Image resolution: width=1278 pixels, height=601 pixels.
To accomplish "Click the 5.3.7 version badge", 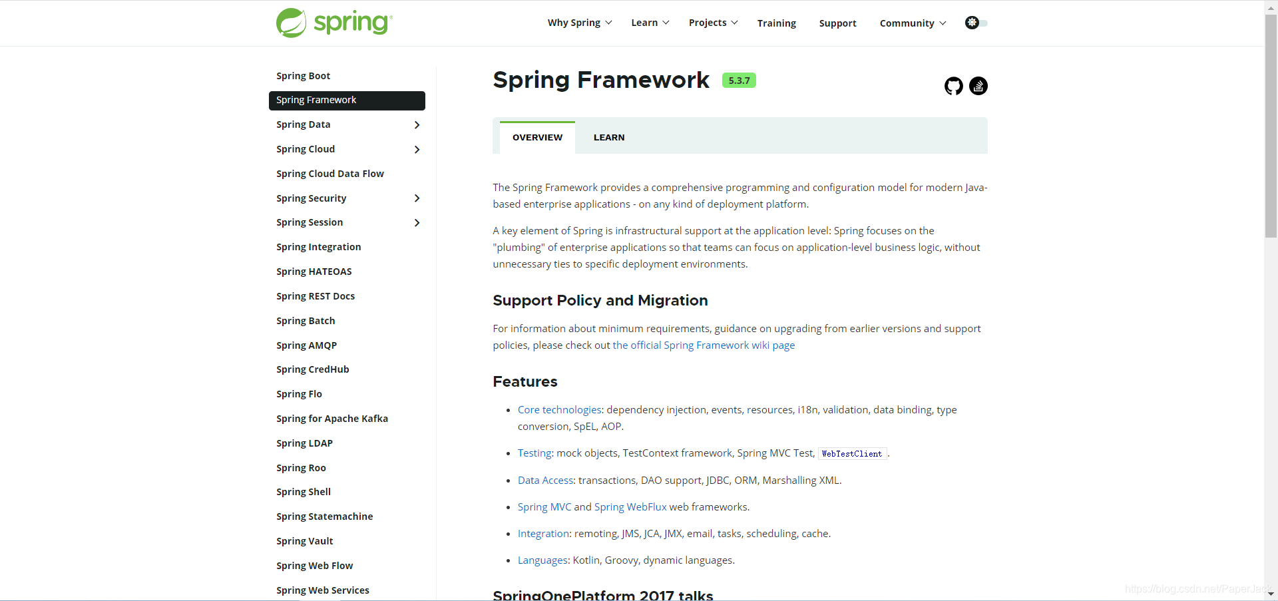I will pos(739,81).
